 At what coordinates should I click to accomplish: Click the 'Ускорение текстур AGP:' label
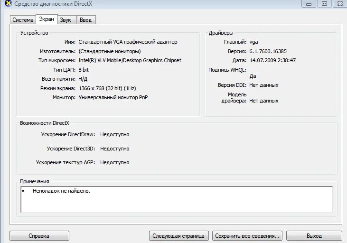(66, 162)
